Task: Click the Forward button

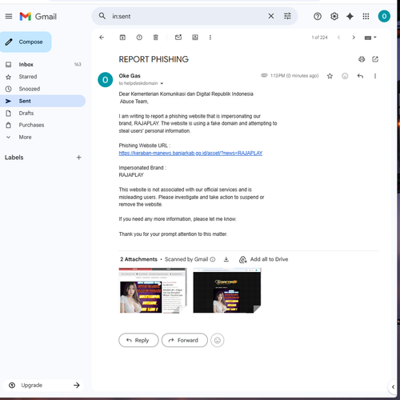Action: coord(185,340)
